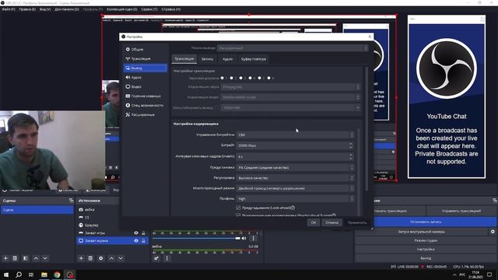Open Файл menu in OBS menu bar
The image size is (498, 280).
click(x=9, y=9)
